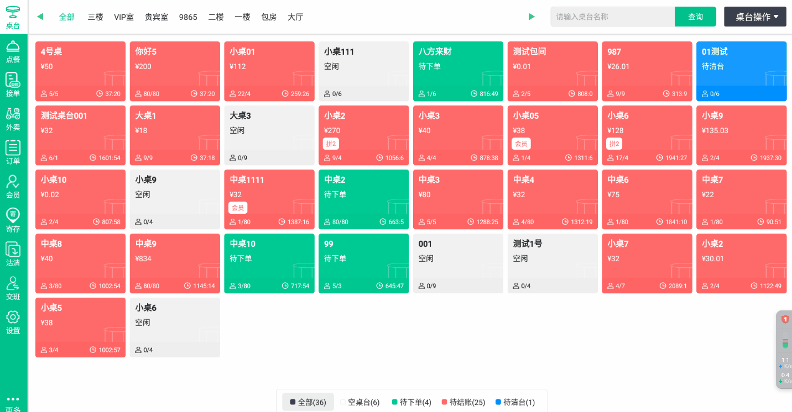The height and width of the screenshot is (412, 792).
Task: Open the 接单 (accept orders) panel
Action: tap(13, 86)
